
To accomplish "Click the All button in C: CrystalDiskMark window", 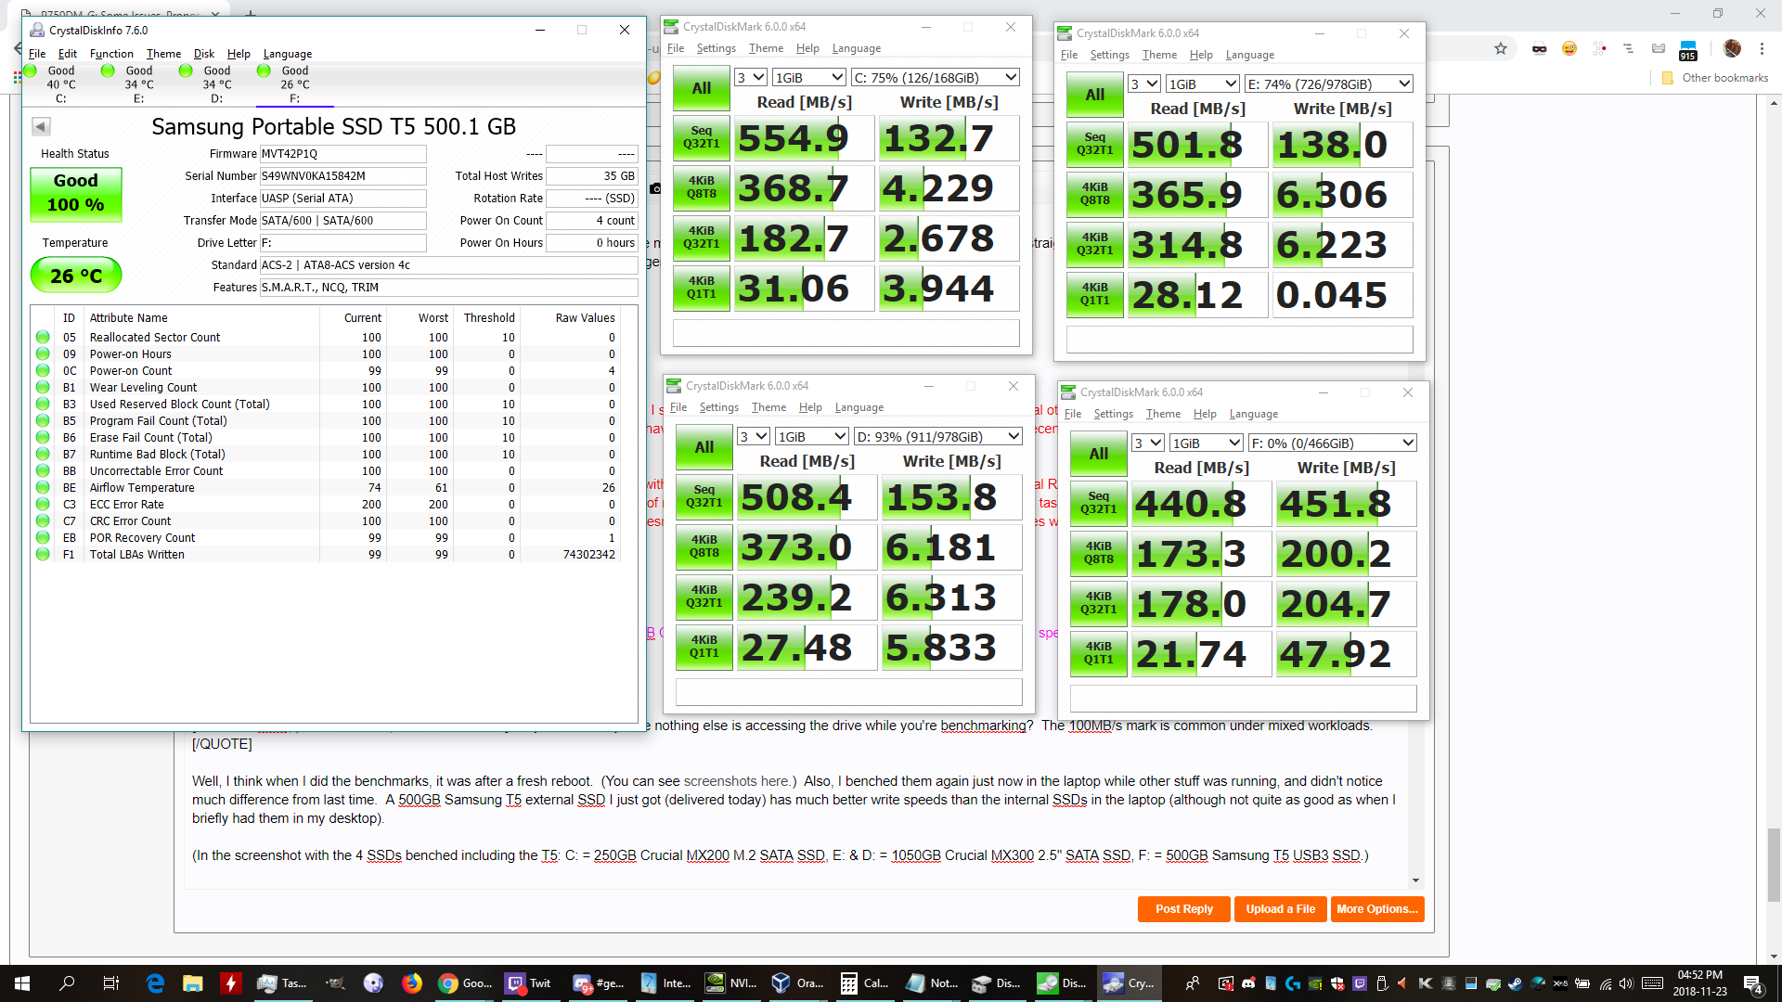I will (701, 88).
